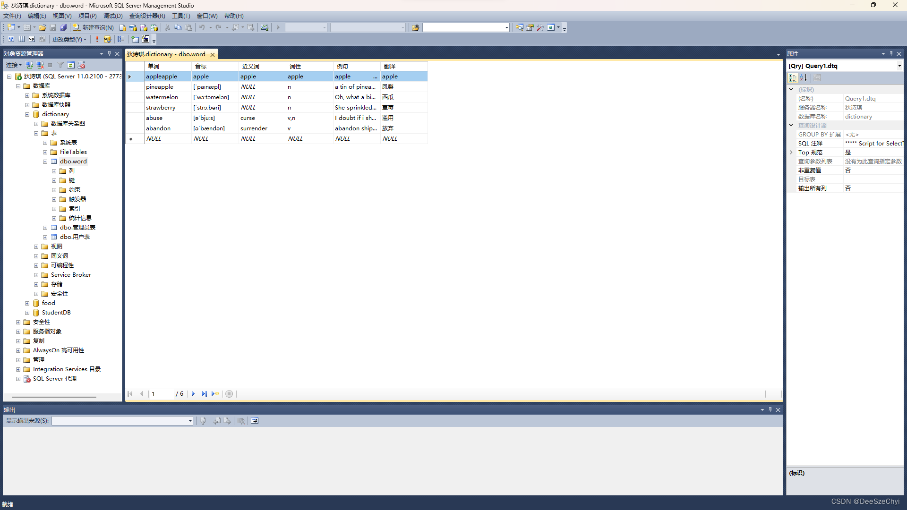Toggle auto-hide on the 属性 panel
907x510 pixels.
point(890,53)
